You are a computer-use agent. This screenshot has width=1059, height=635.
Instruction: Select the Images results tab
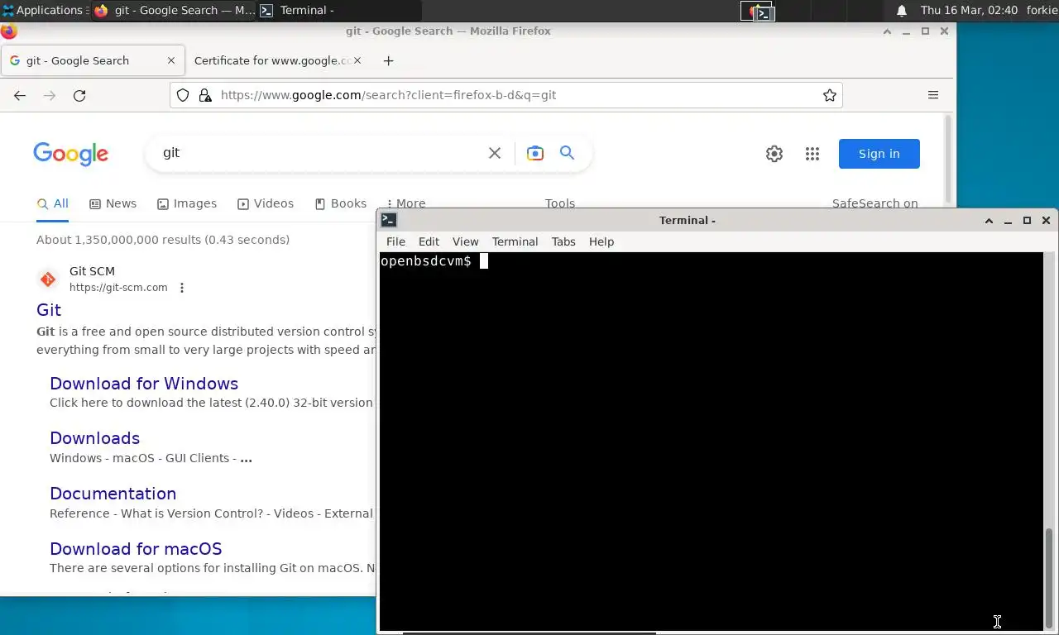pyautogui.click(x=187, y=203)
